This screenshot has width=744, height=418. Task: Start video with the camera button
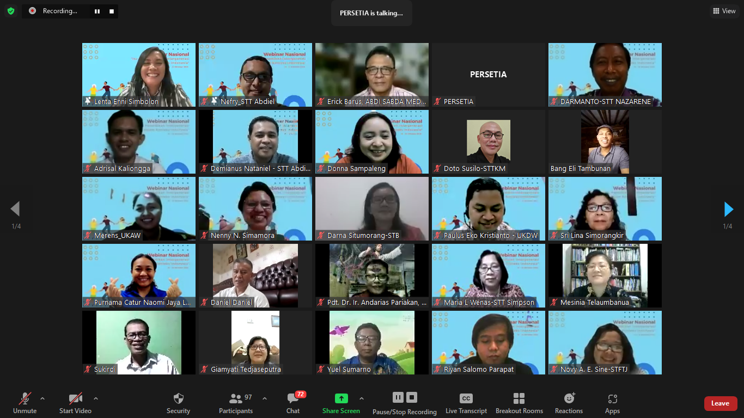click(75, 403)
